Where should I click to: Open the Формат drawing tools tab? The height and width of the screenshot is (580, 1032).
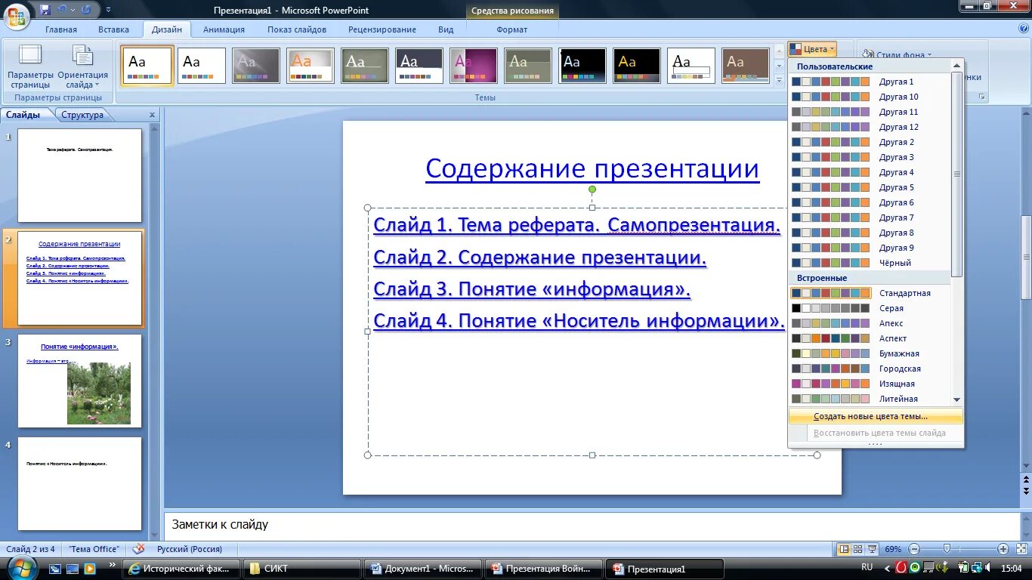(x=512, y=29)
